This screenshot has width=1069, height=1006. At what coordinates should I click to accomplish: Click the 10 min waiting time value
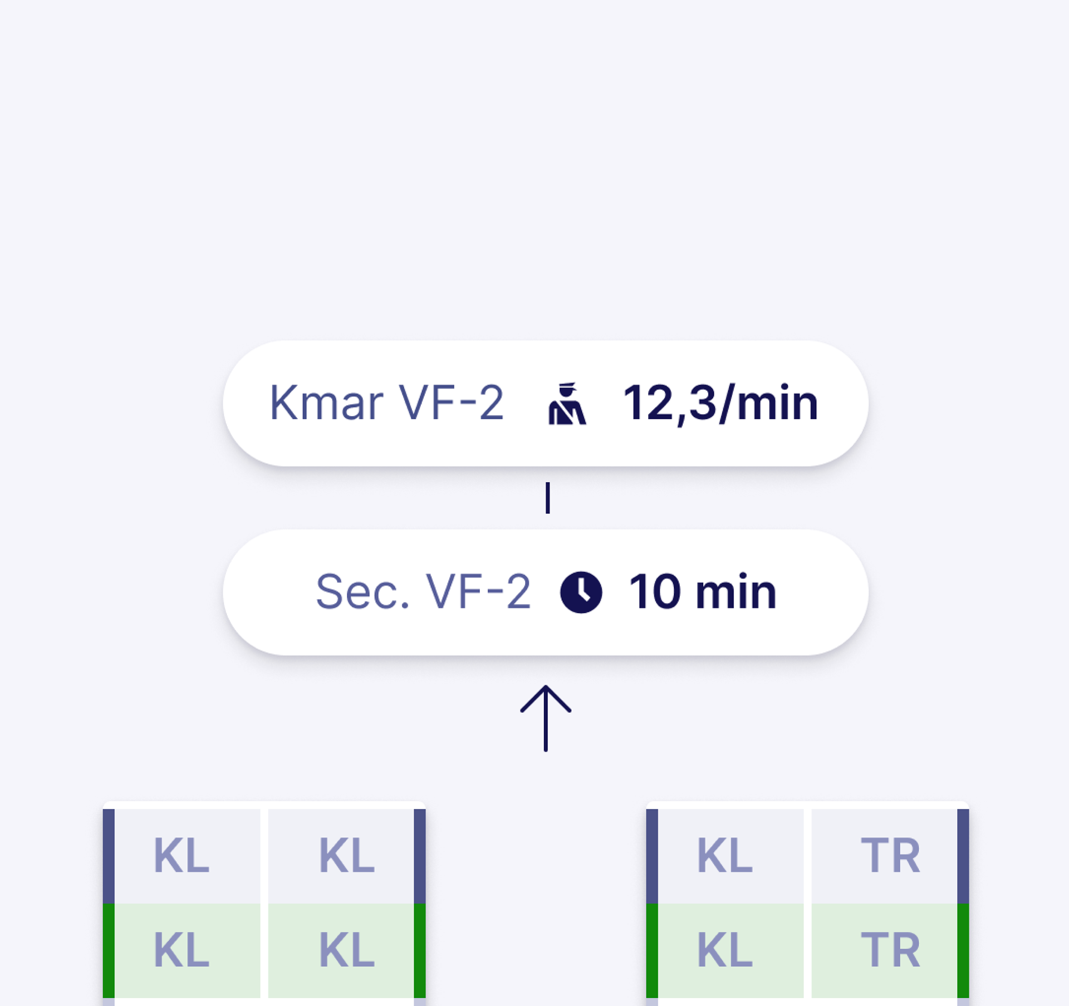click(702, 592)
